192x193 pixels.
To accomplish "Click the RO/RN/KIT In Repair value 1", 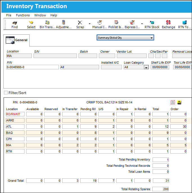I will tap(124, 114).
